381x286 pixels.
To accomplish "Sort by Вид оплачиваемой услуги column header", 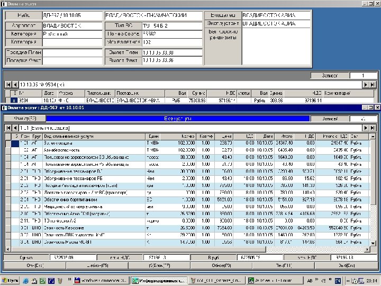I will point(94,137).
